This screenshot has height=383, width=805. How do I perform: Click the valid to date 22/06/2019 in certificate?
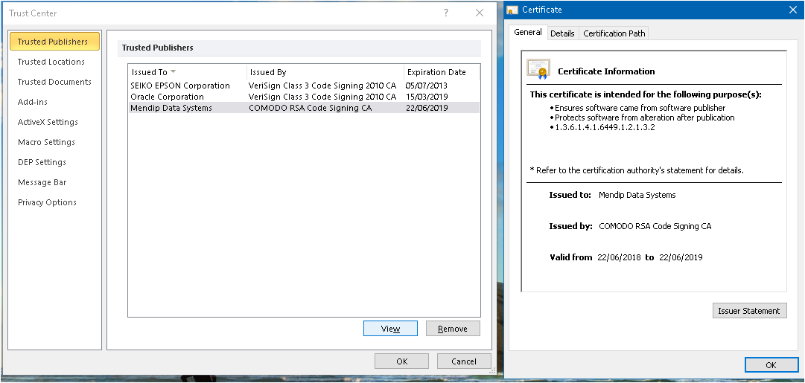(x=681, y=257)
